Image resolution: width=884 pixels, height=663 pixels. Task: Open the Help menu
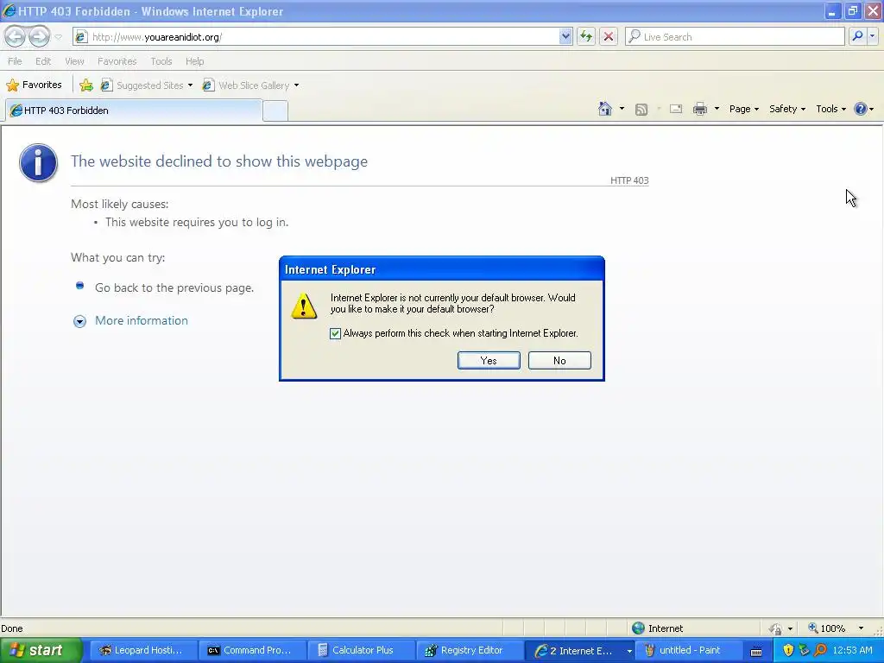(194, 61)
